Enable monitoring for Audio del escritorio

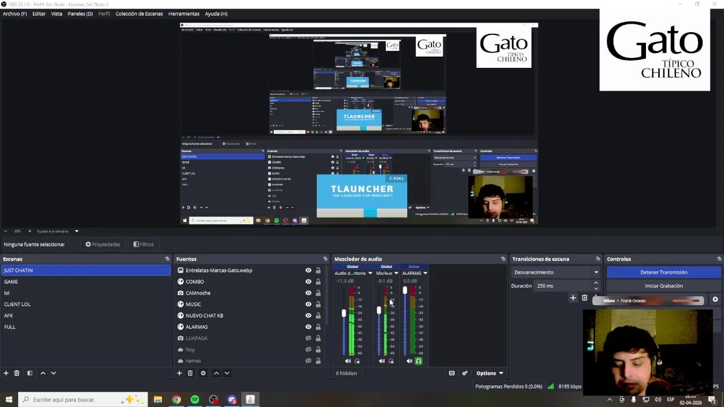click(x=357, y=361)
